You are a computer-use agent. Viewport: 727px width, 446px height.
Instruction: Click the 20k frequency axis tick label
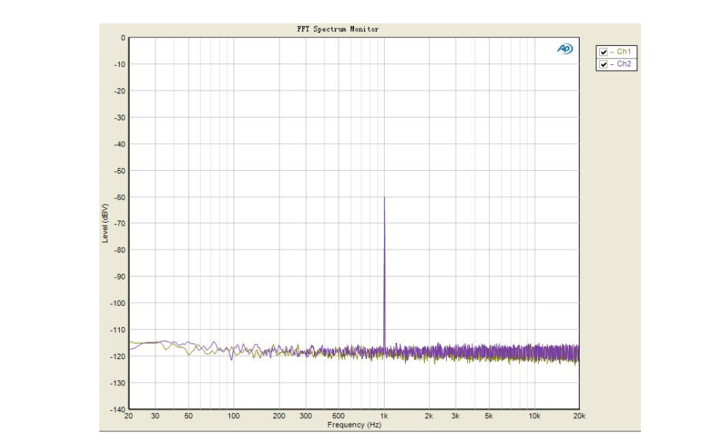tap(578, 416)
